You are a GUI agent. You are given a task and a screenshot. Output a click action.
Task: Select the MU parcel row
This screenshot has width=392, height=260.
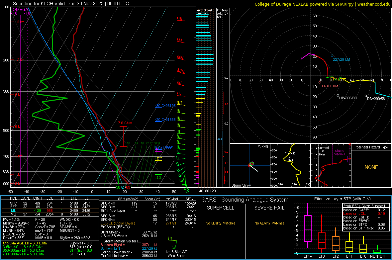[x=50, y=214]
